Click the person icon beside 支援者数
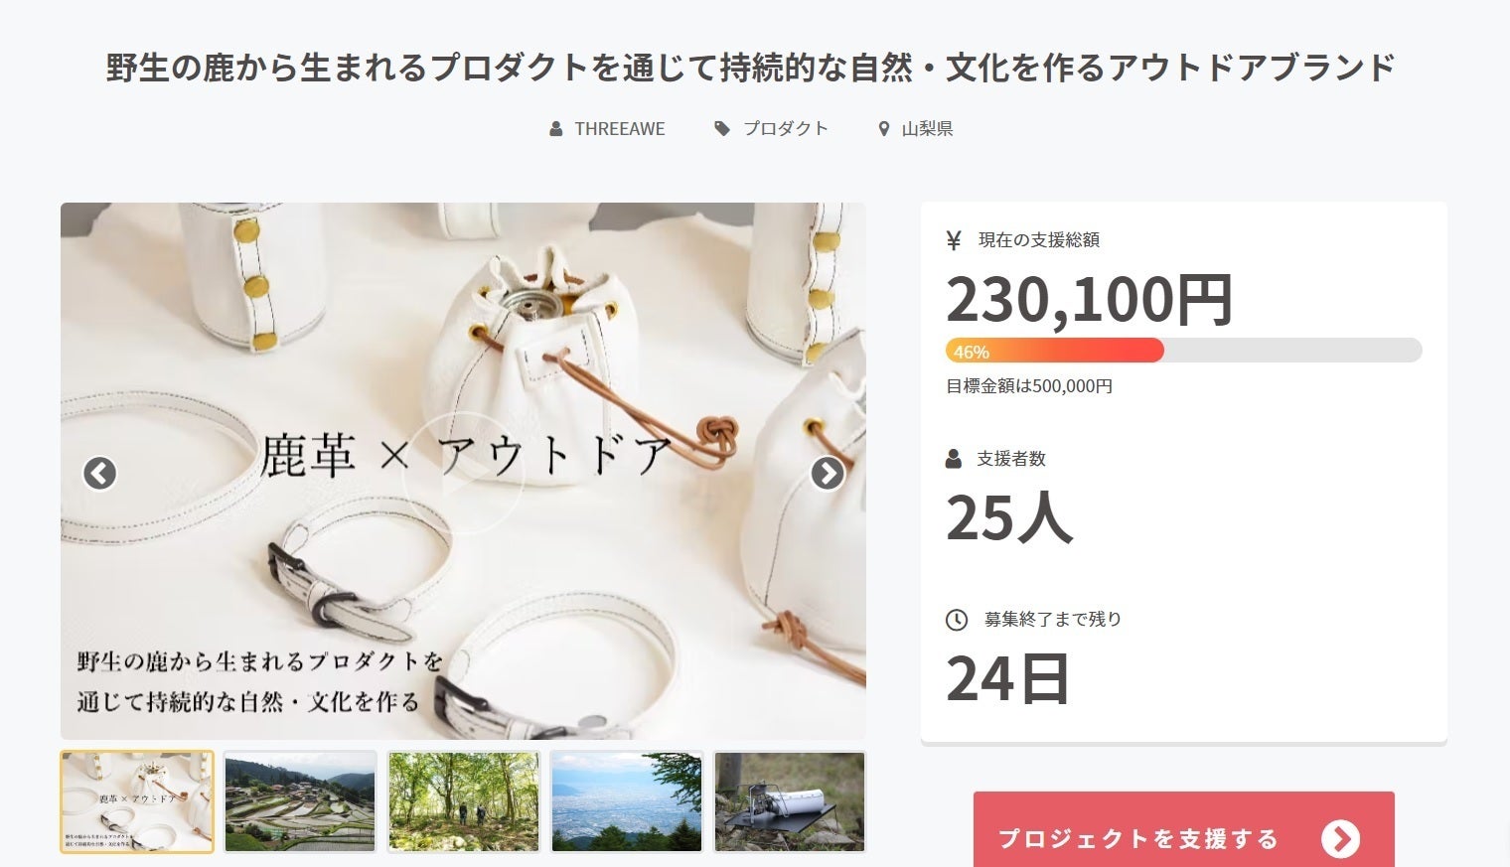Image resolution: width=1510 pixels, height=867 pixels. pyautogui.click(x=954, y=459)
